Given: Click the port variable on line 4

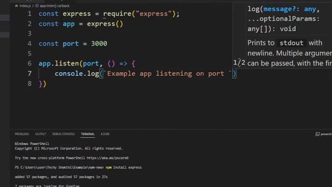Looking at the screenshot, I should point(71,44).
